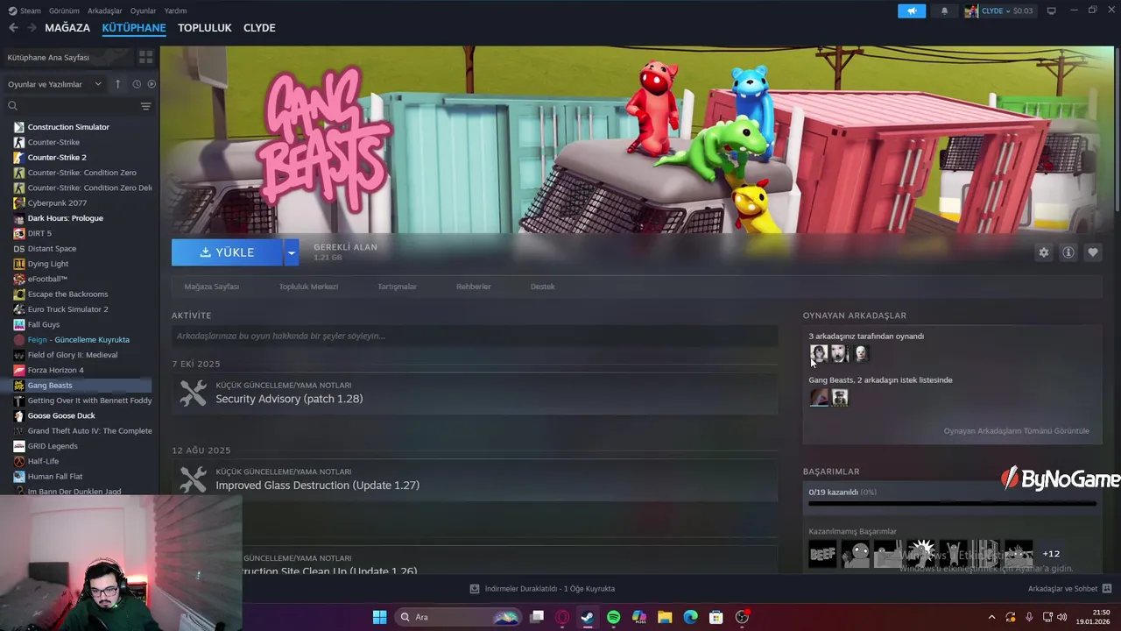Open File Explorer from taskbar

click(665, 617)
